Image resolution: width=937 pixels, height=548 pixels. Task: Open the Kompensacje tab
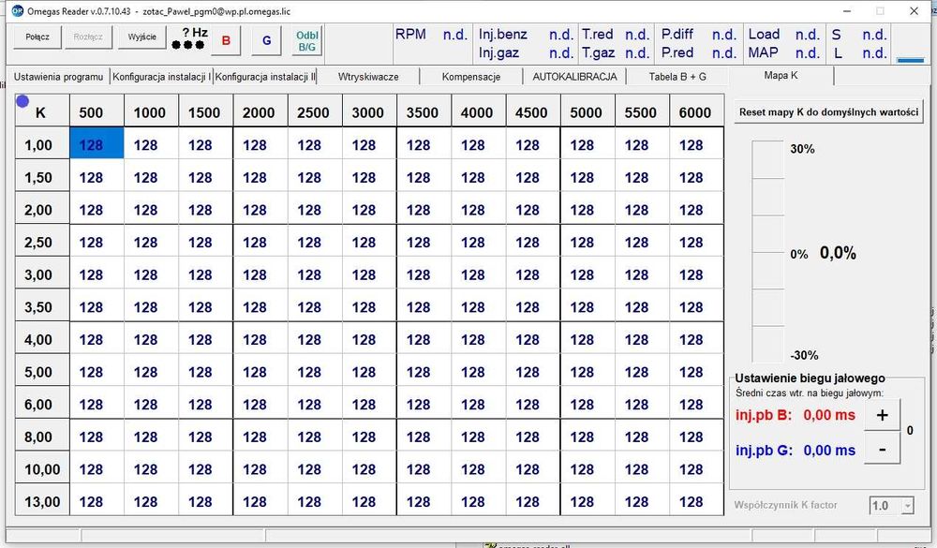[471, 77]
